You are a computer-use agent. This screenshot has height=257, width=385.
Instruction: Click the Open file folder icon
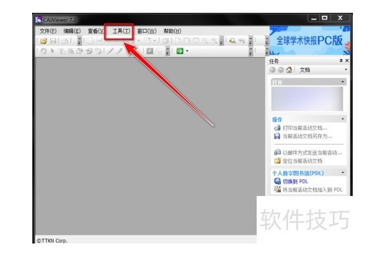click(44, 41)
